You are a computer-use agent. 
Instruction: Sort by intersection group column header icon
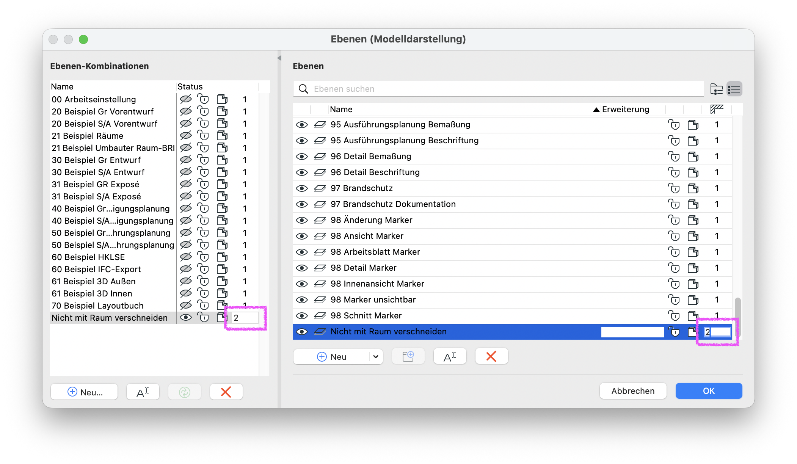pos(717,109)
